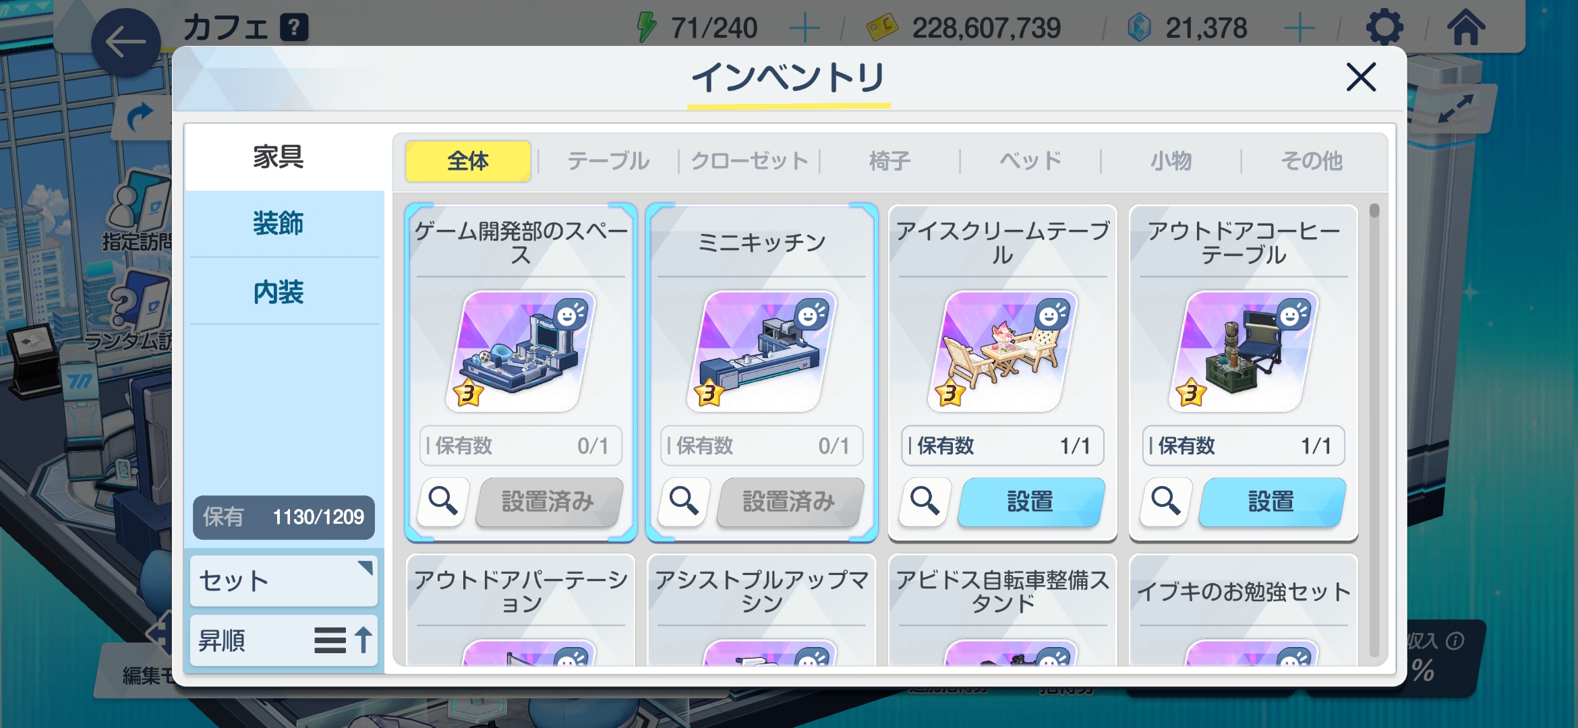Toggle the 昇順 sort order
The height and width of the screenshot is (728, 1578).
coord(284,640)
